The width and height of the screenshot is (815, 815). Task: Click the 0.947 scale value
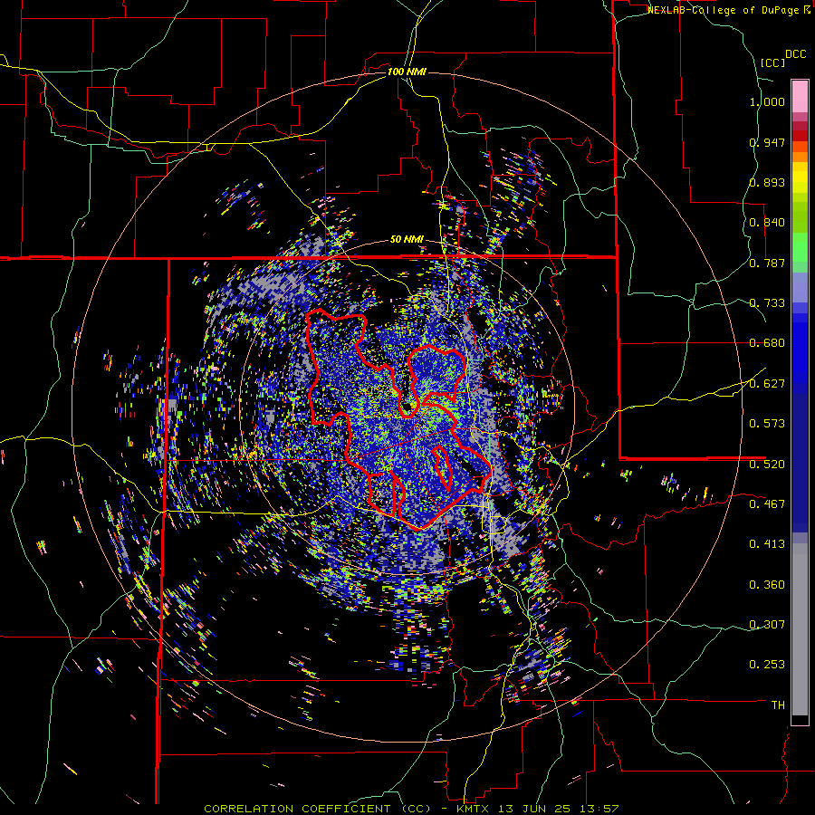767,142
